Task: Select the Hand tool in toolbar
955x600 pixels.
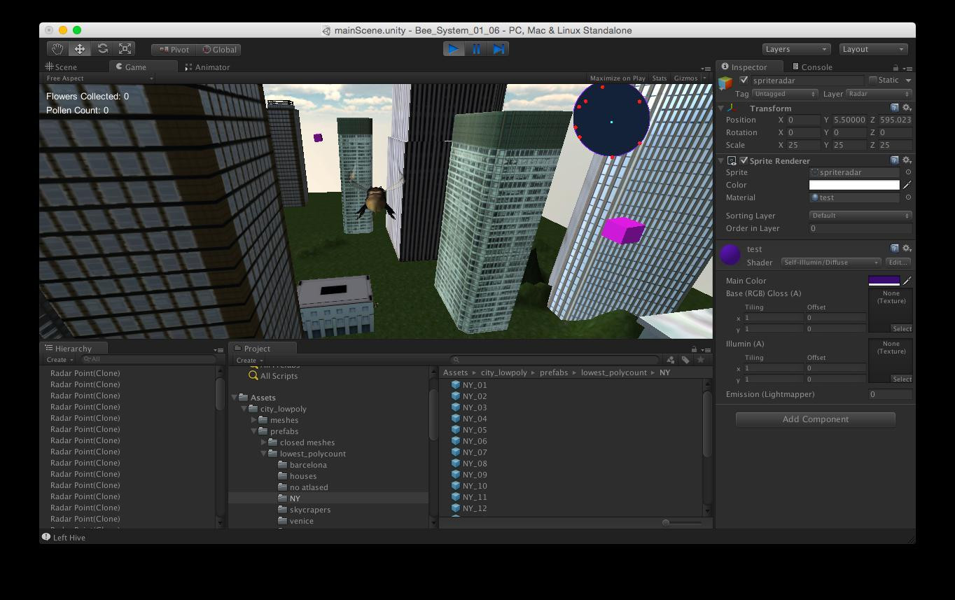Action: [x=57, y=49]
